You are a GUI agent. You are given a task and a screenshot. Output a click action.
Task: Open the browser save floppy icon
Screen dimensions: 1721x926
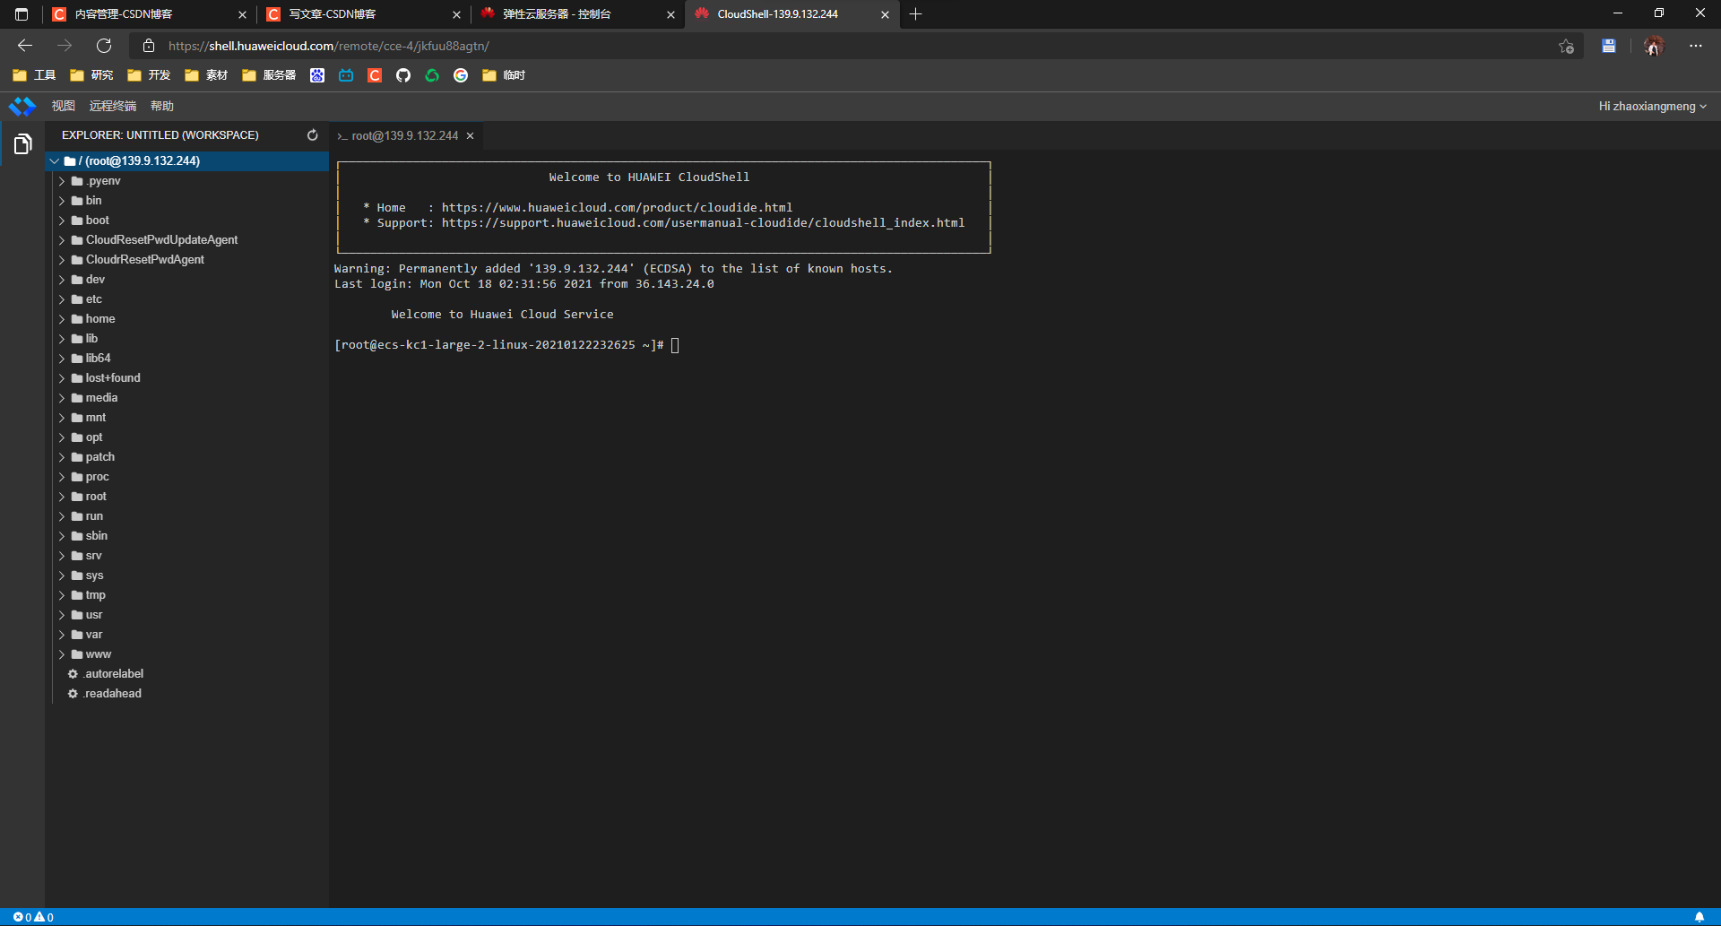point(1609,46)
